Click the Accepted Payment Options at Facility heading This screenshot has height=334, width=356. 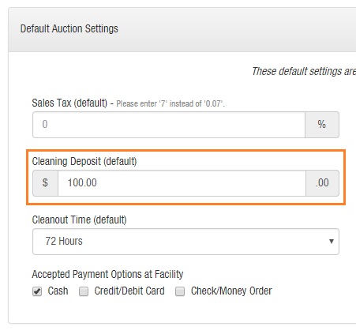pyautogui.click(x=107, y=275)
